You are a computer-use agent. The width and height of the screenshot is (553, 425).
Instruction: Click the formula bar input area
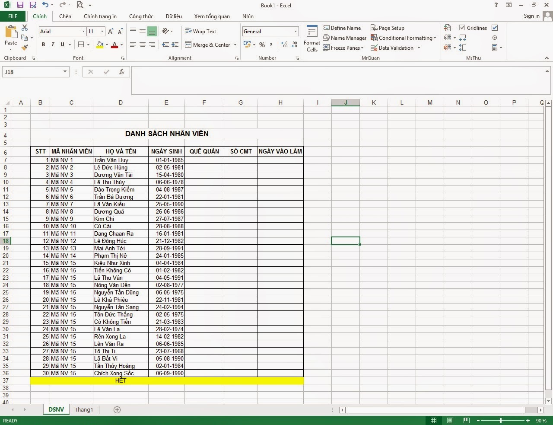(x=341, y=80)
